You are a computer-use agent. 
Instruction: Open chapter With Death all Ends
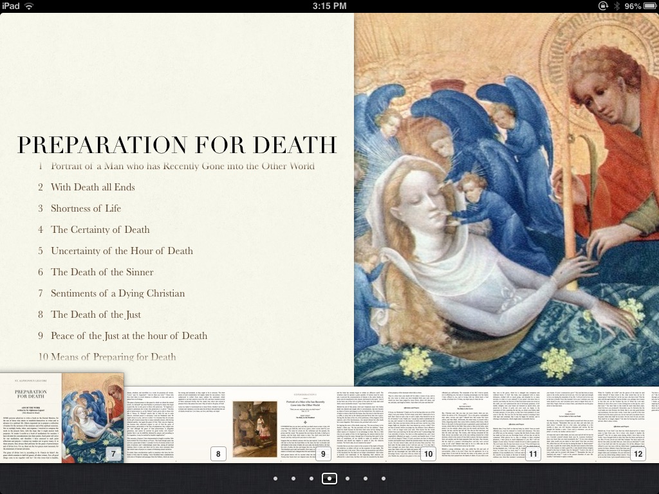(x=86, y=187)
